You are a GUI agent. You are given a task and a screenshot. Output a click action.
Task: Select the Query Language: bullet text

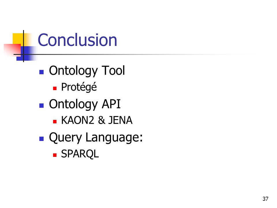tap(96, 138)
